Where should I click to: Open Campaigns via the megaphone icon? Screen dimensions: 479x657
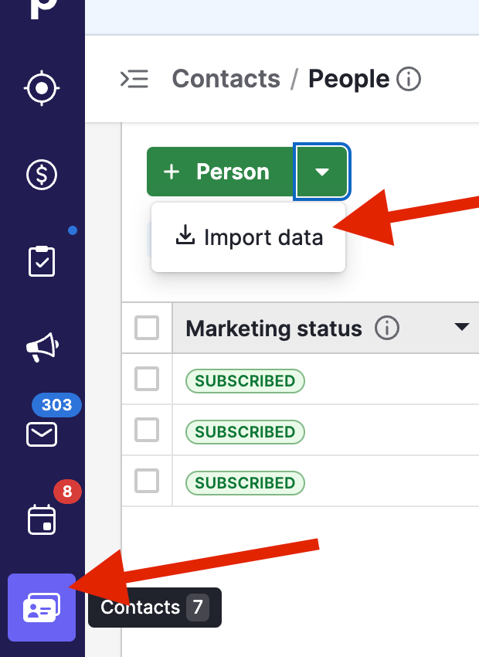click(x=42, y=347)
